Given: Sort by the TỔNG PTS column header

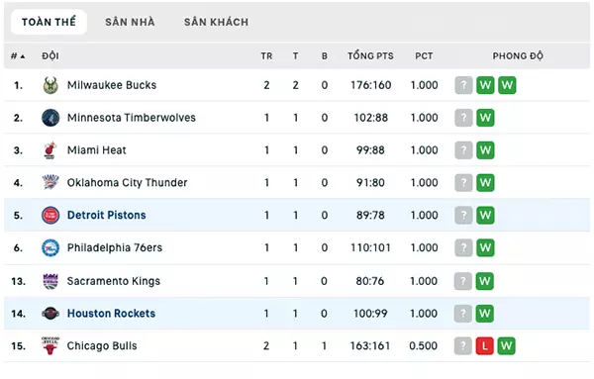Looking at the screenshot, I should tap(370, 56).
